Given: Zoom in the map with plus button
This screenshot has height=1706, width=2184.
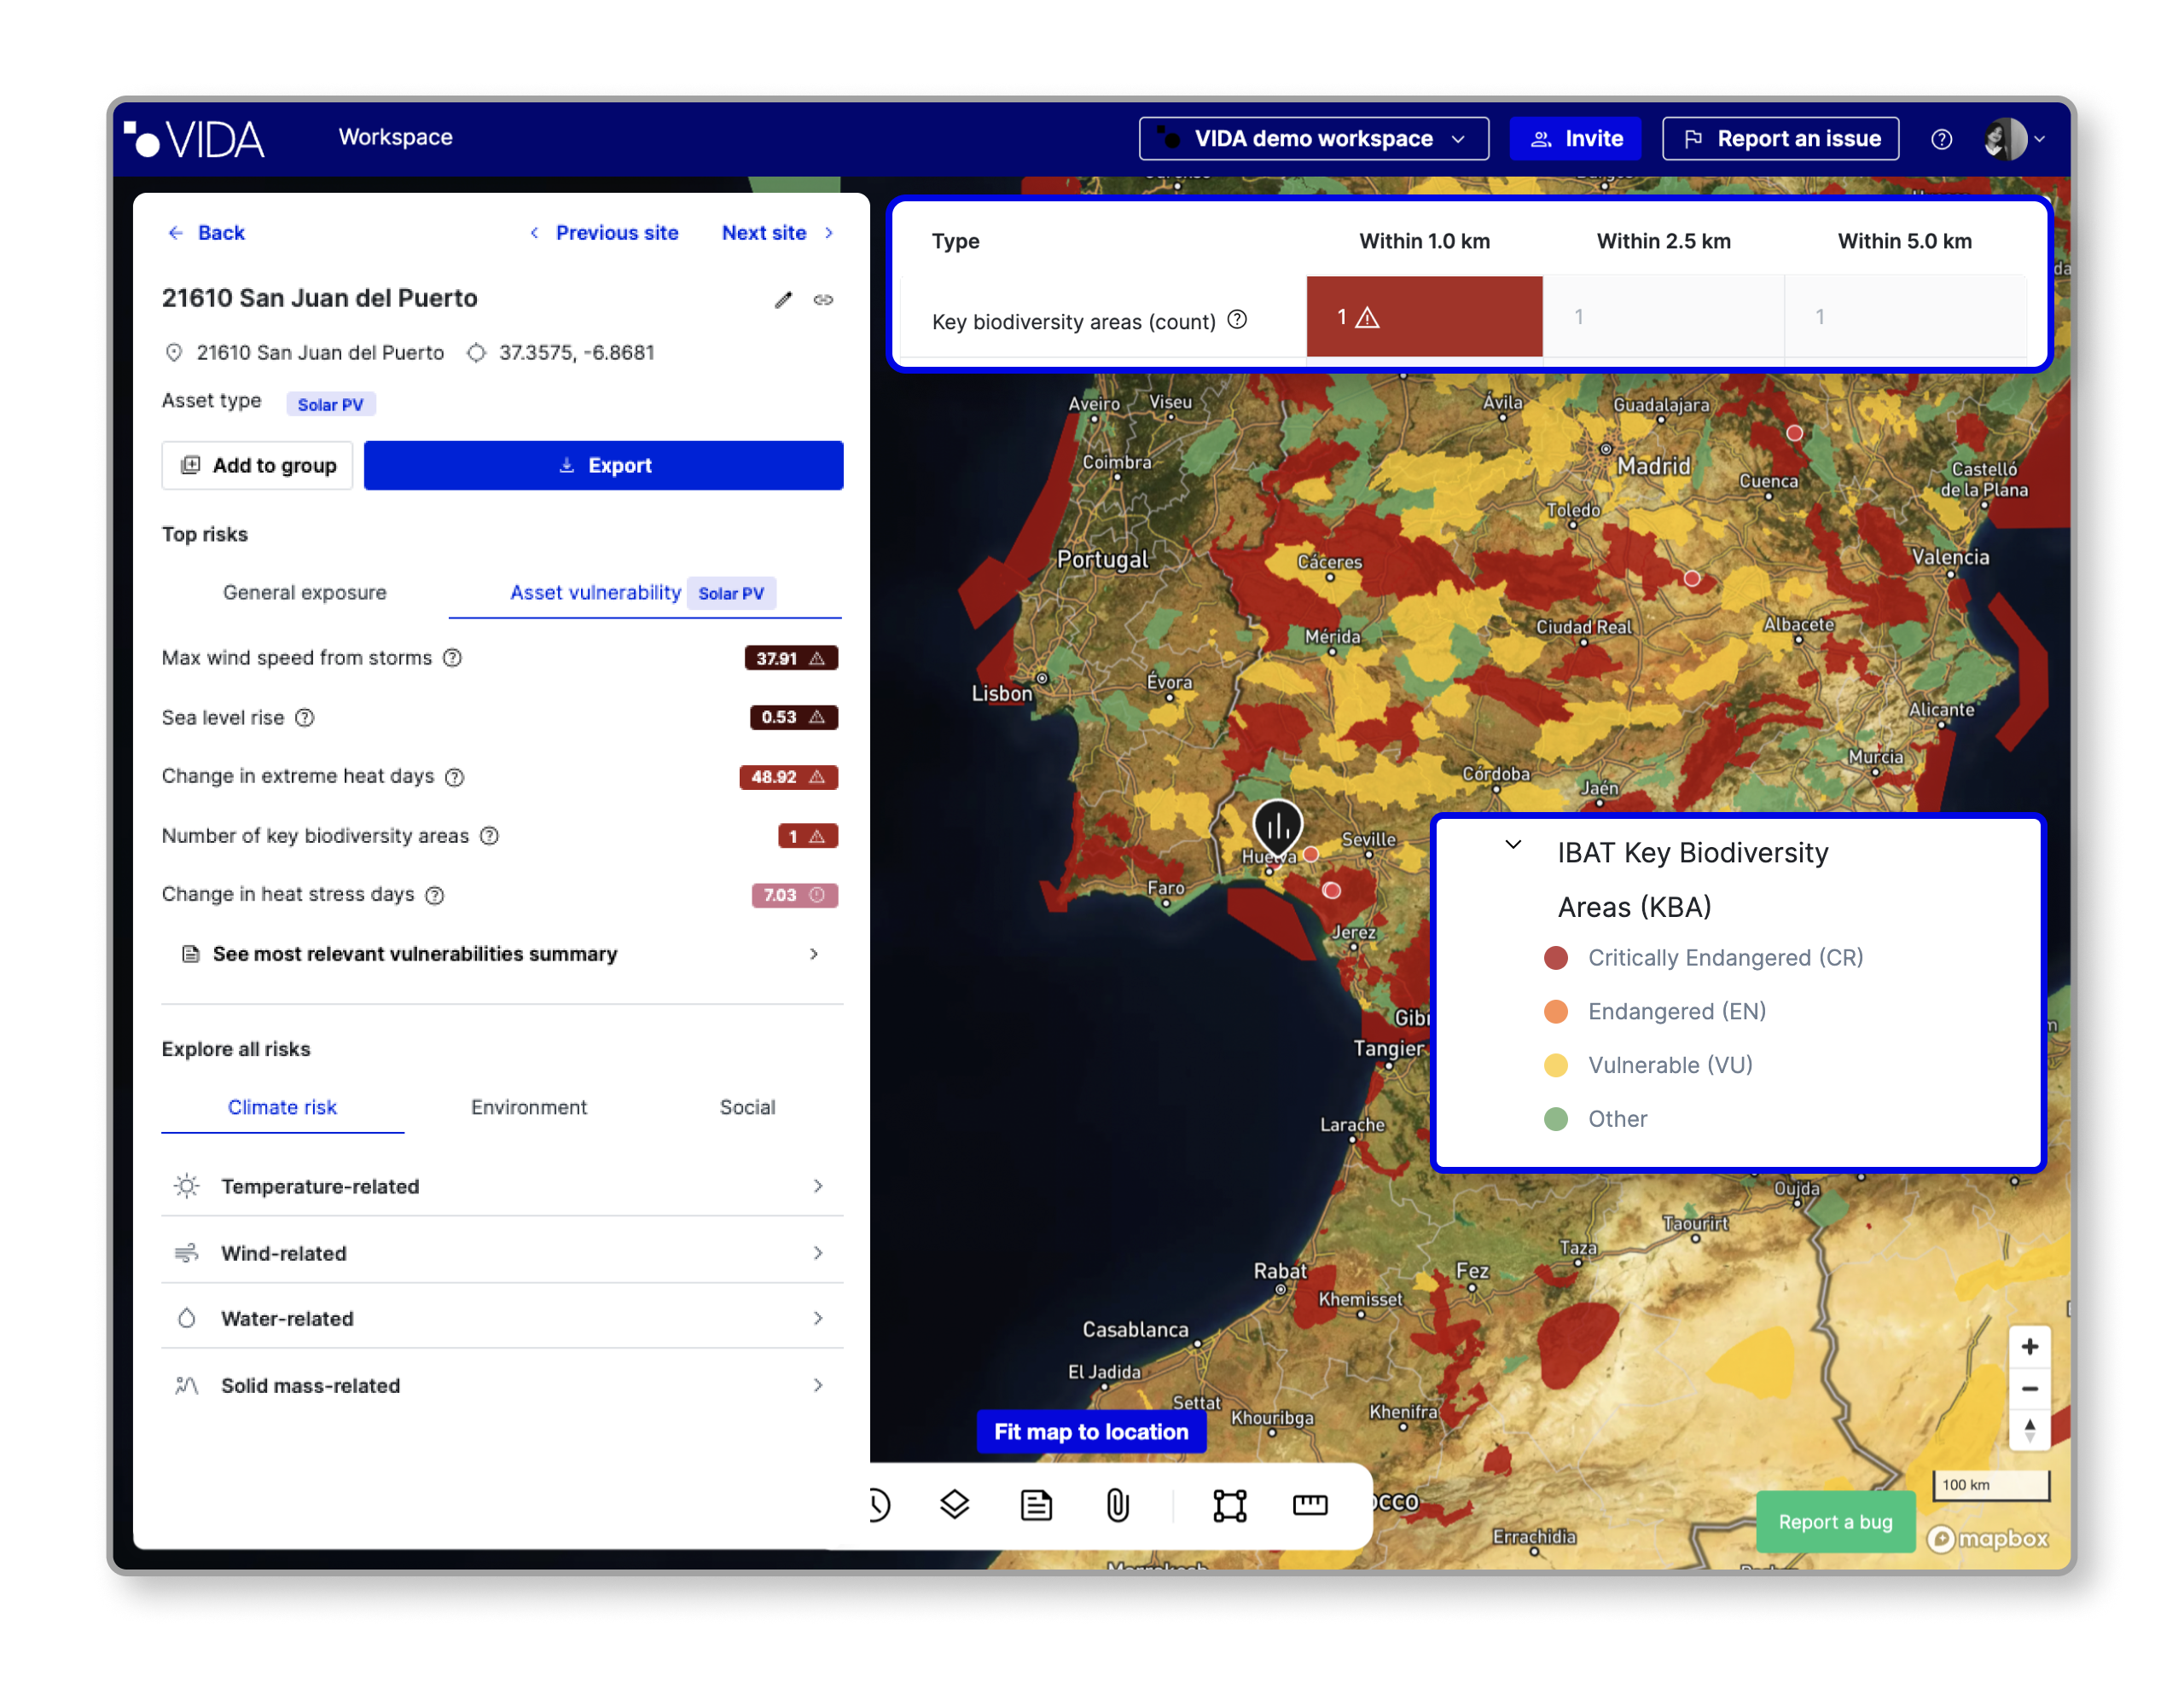Looking at the screenshot, I should [2029, 1346].
